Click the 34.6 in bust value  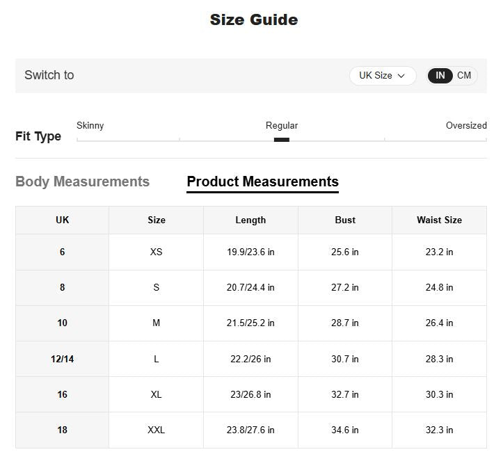(345, 430)
